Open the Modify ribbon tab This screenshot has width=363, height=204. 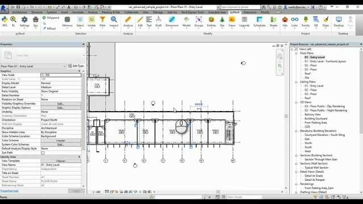tap(265, 12)
